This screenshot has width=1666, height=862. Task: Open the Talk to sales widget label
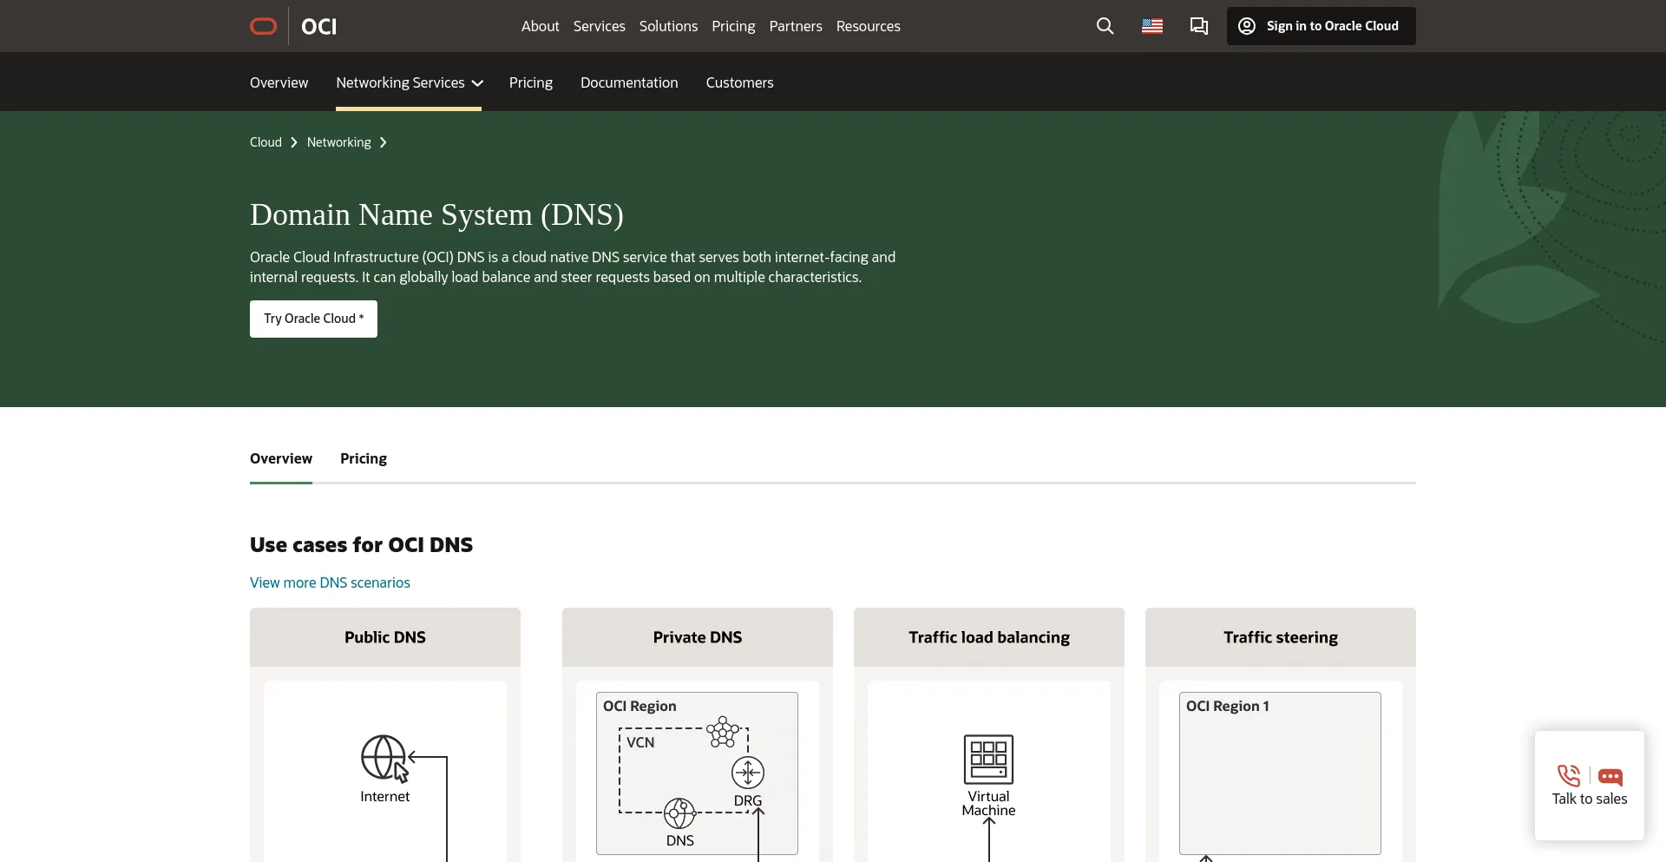[1590, 799]
